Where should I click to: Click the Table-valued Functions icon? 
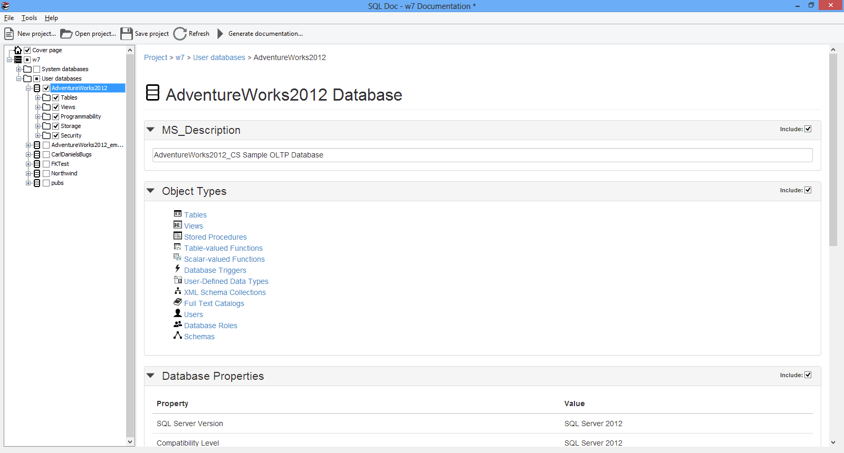tap(178, 247)
